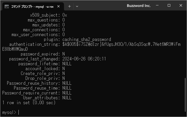187x117 pixels.
Task: Click the Buzzword Inc. title bar text
Action: (x=139, y=6)
